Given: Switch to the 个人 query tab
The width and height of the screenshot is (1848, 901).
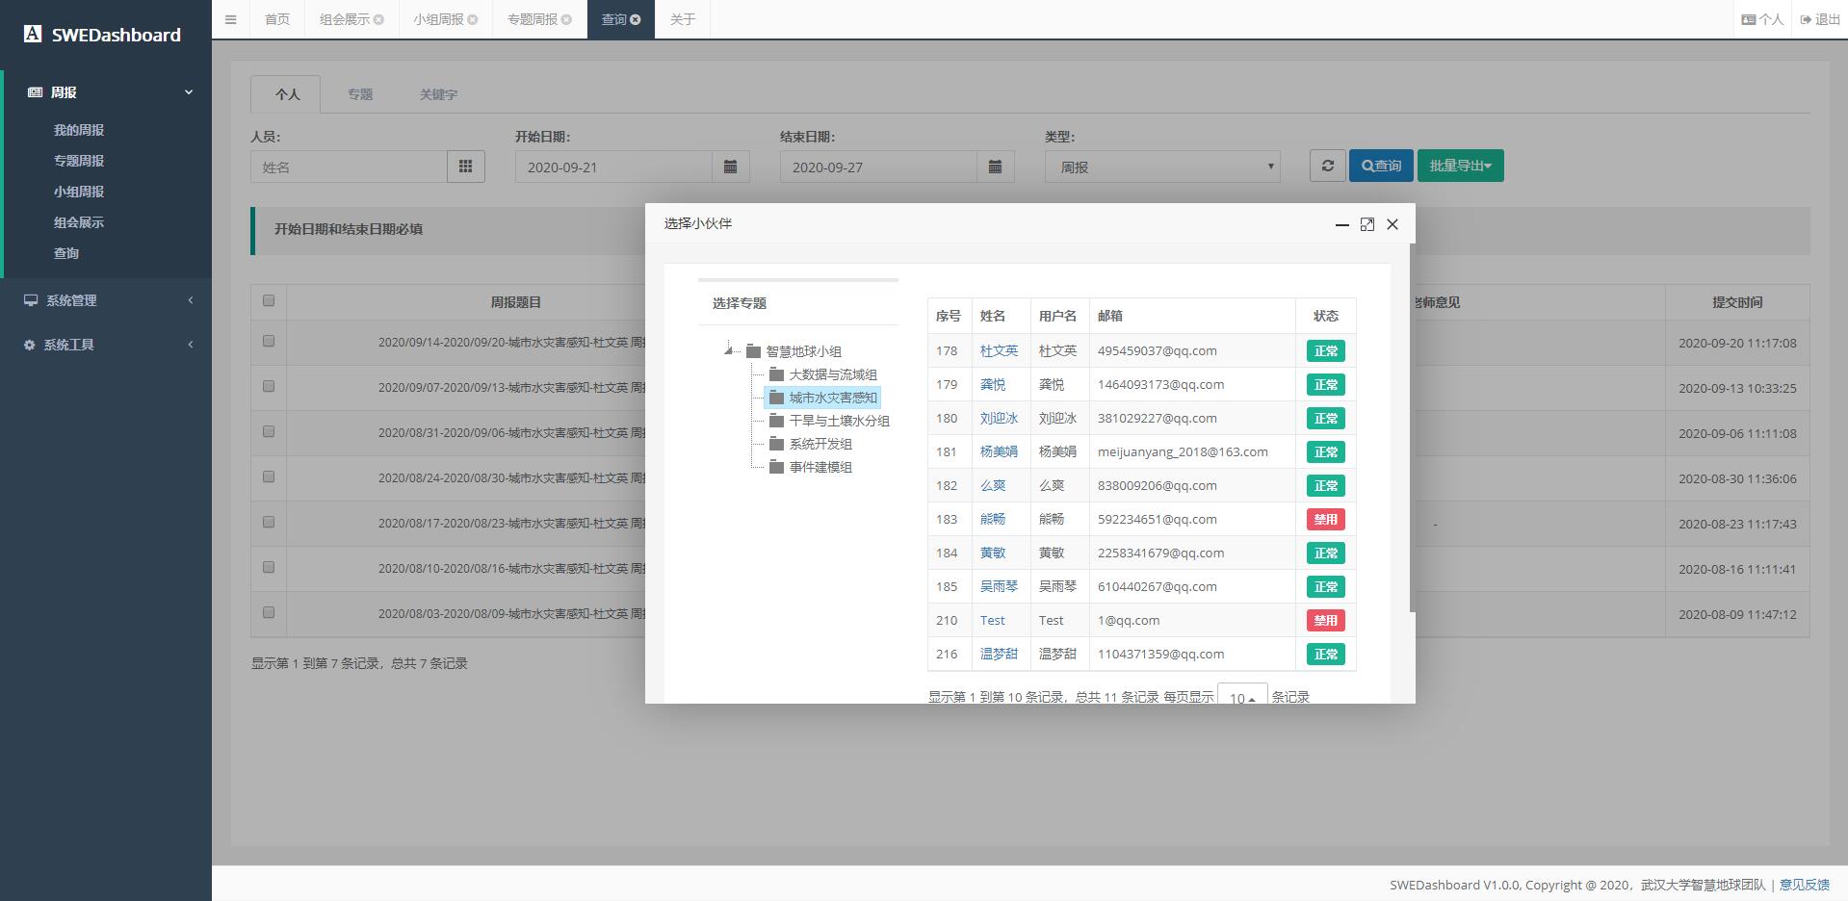Looking at the screenshot, I should [x=286, y=94].
